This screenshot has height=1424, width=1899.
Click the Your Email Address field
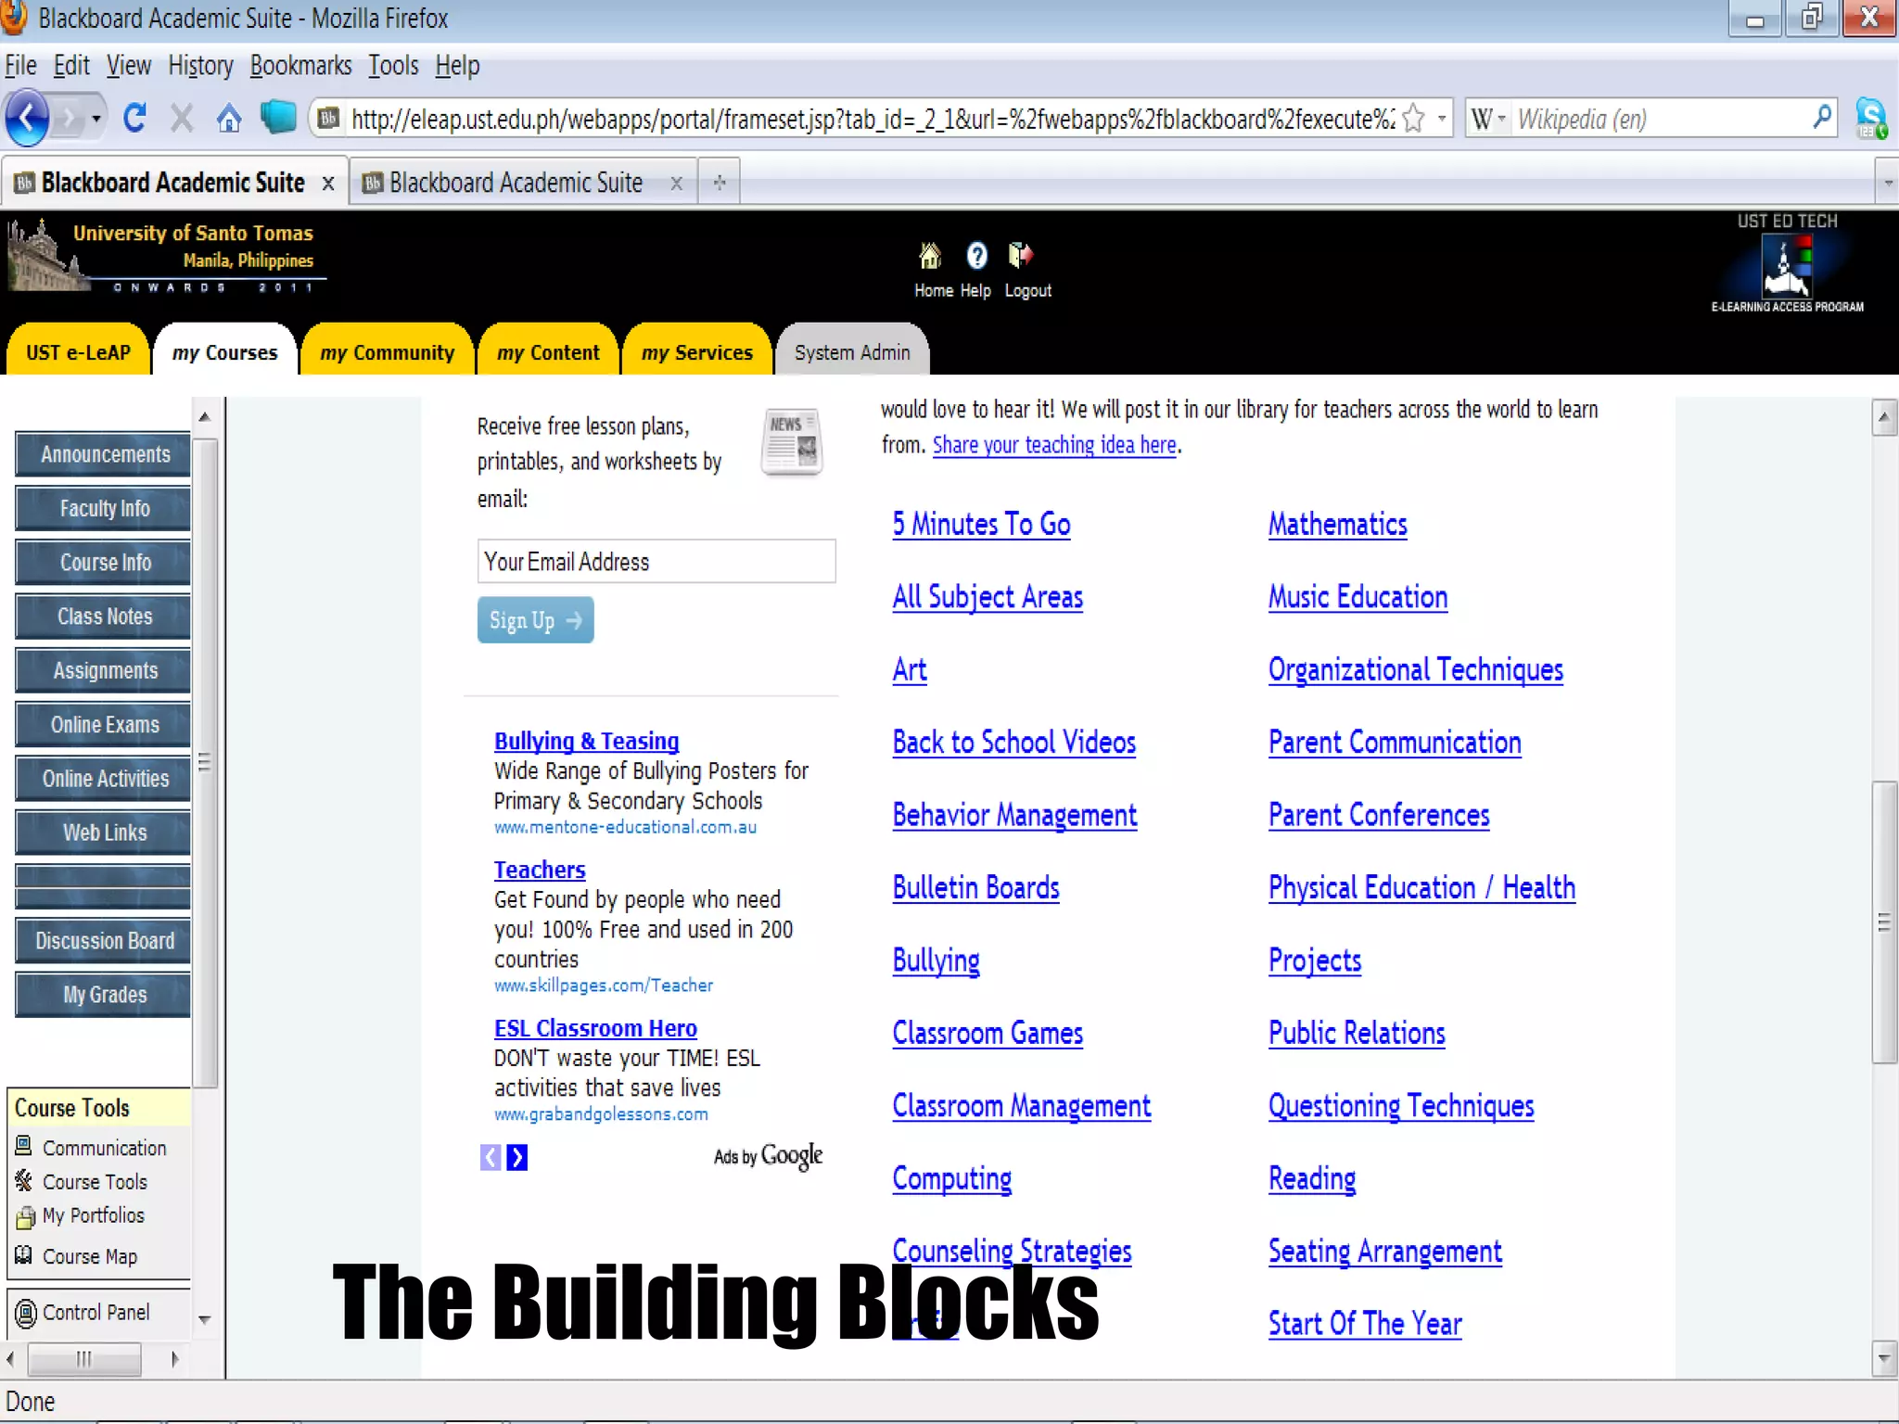pyautogui.click(x=656, y=562)
